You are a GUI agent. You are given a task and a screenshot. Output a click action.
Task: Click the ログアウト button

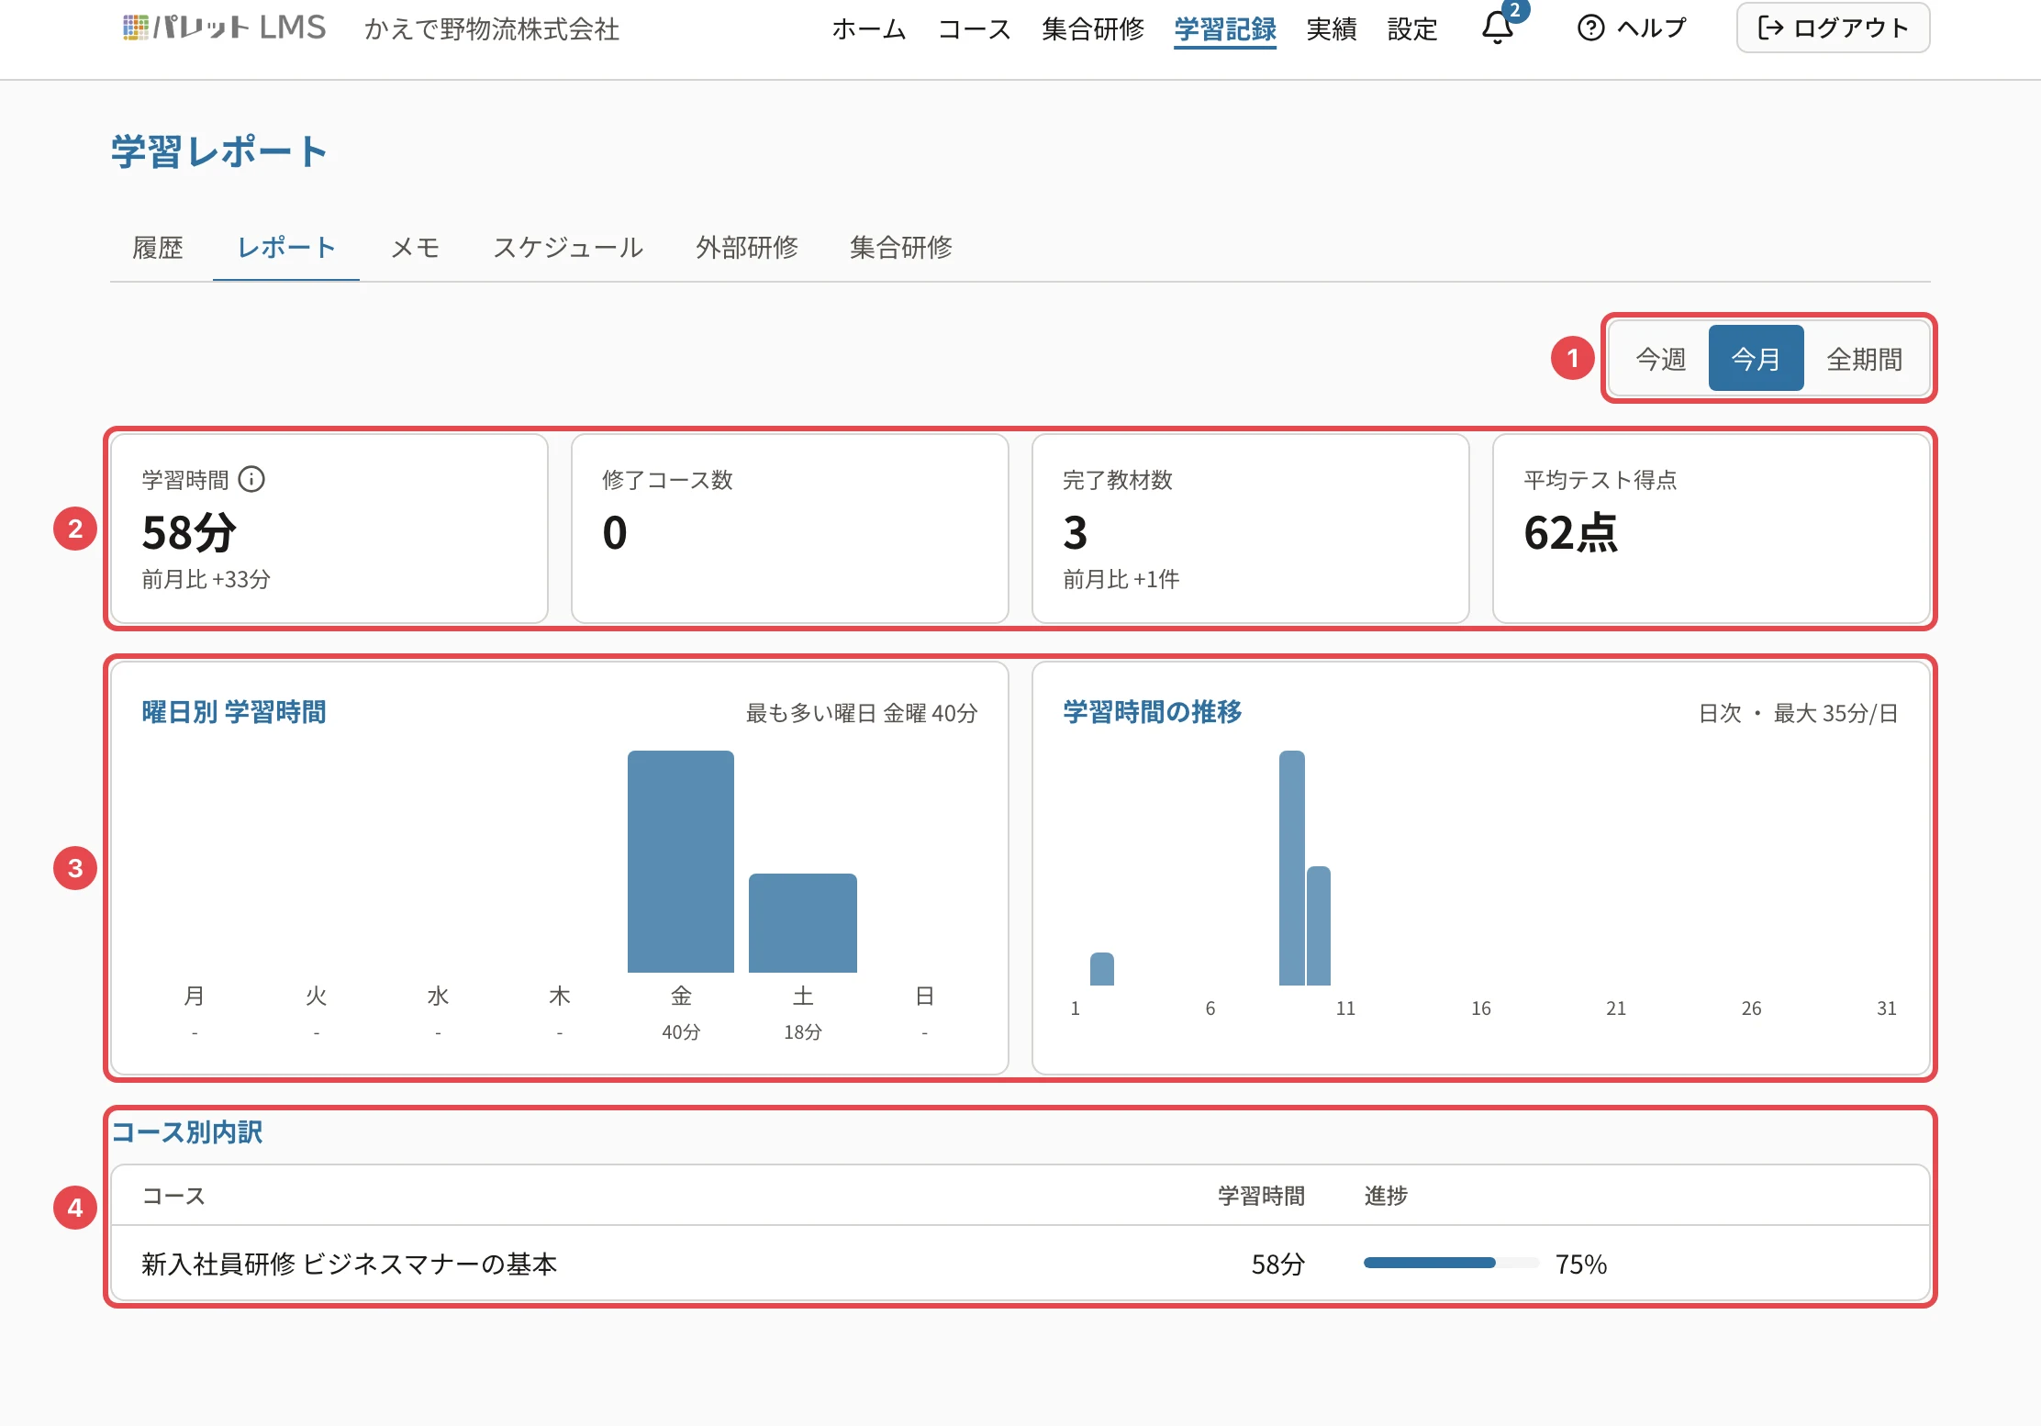[1833, 28]
